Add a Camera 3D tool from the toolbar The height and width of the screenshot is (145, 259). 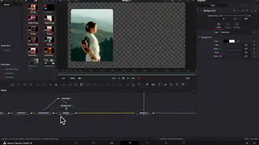tap(171, 85)
